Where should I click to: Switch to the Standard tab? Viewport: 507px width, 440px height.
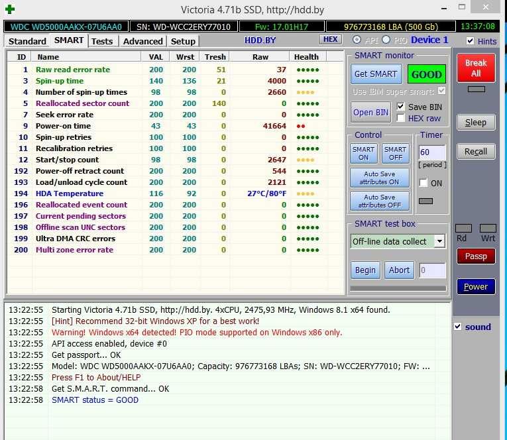pyautogui.click(x=27, y=41)
